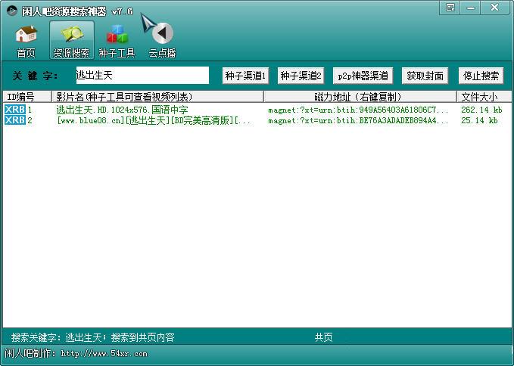Select the 逃出生天.HD.1024x576 result row
This screenshot has width=514, height=366.
point(122,110)
